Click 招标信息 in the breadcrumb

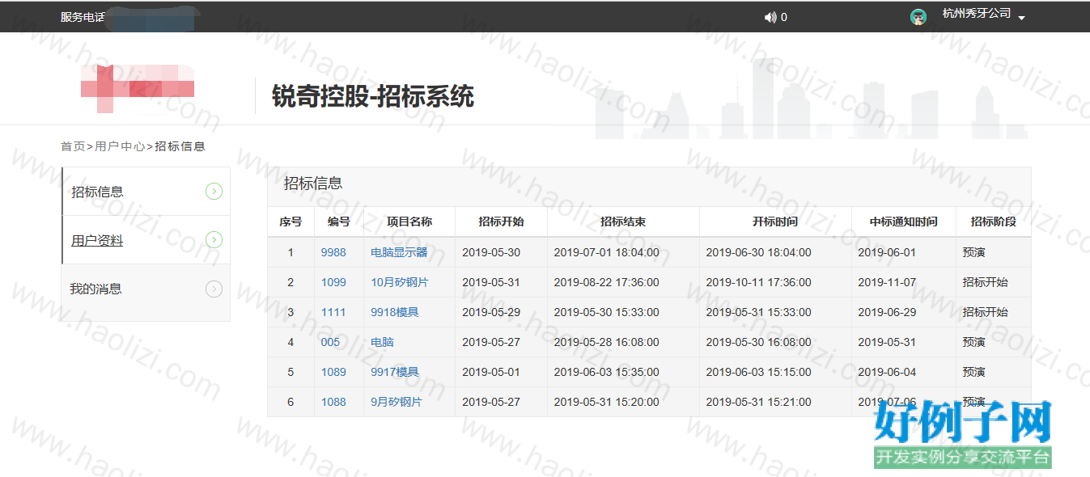(x=180, y=146)
